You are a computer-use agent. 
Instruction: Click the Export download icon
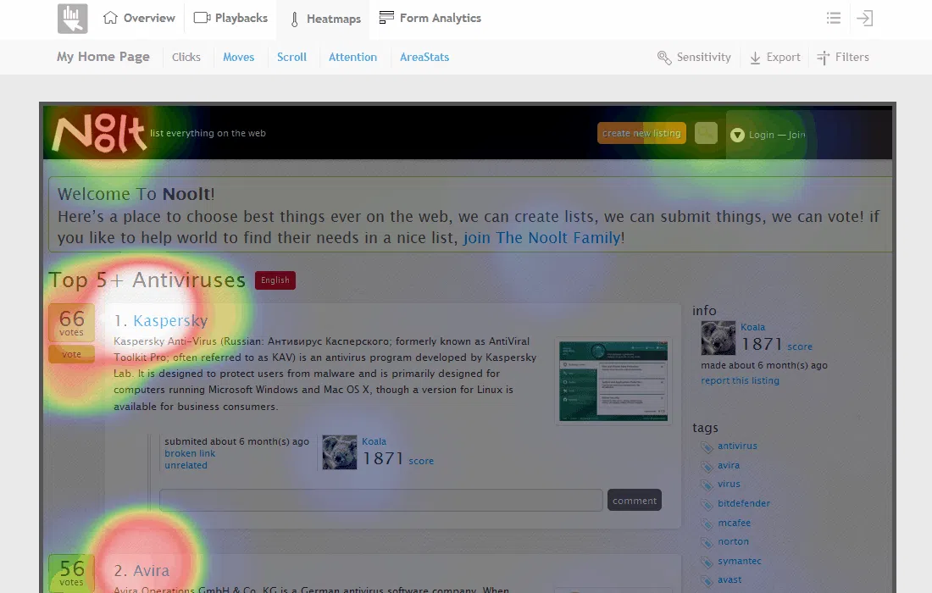(755, 58)
